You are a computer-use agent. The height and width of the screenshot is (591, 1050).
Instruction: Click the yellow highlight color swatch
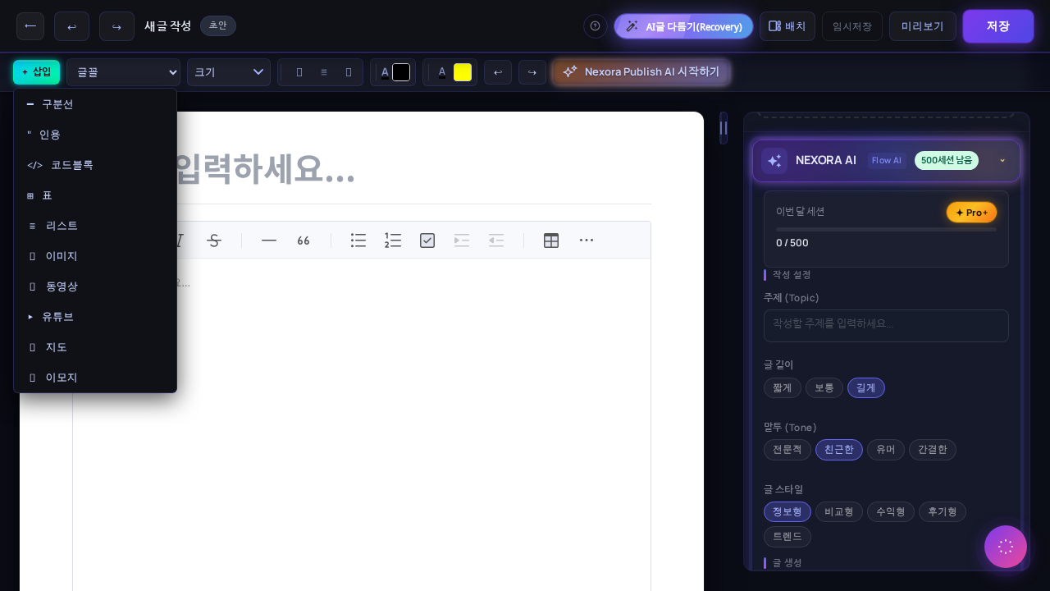pyautogui.click(x=463, y=72)
